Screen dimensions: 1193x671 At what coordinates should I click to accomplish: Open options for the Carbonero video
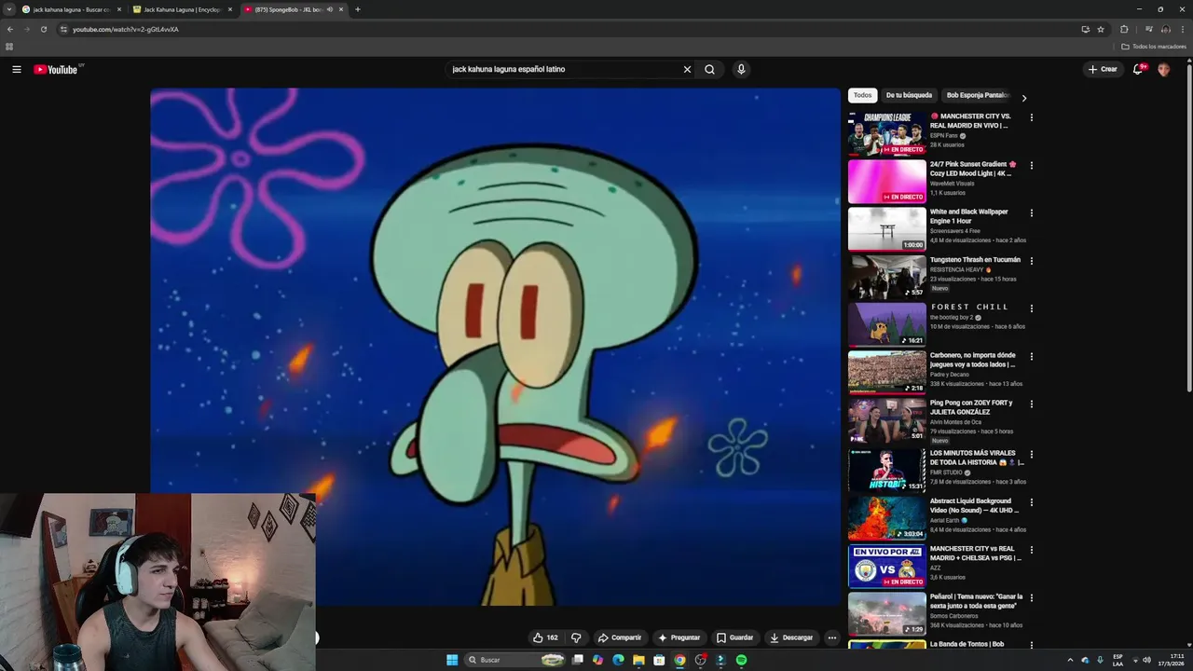tap(1031, 357)
